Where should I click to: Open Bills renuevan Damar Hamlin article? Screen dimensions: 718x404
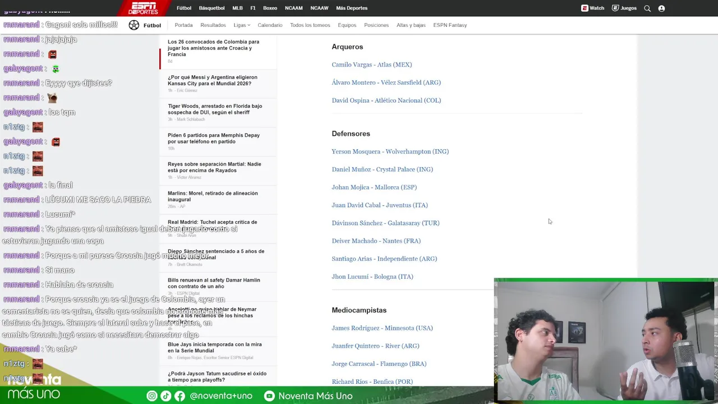click(x=214, y=283)
